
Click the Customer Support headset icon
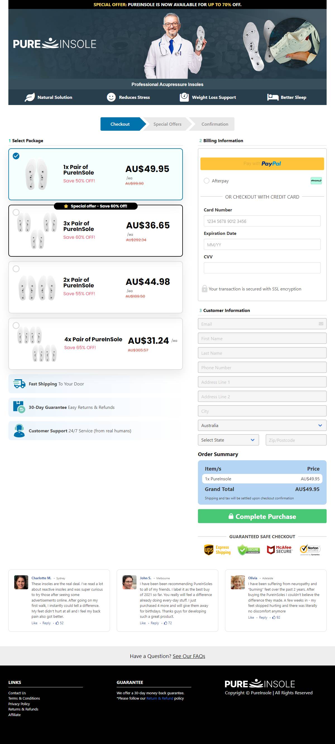pos(19,431)
